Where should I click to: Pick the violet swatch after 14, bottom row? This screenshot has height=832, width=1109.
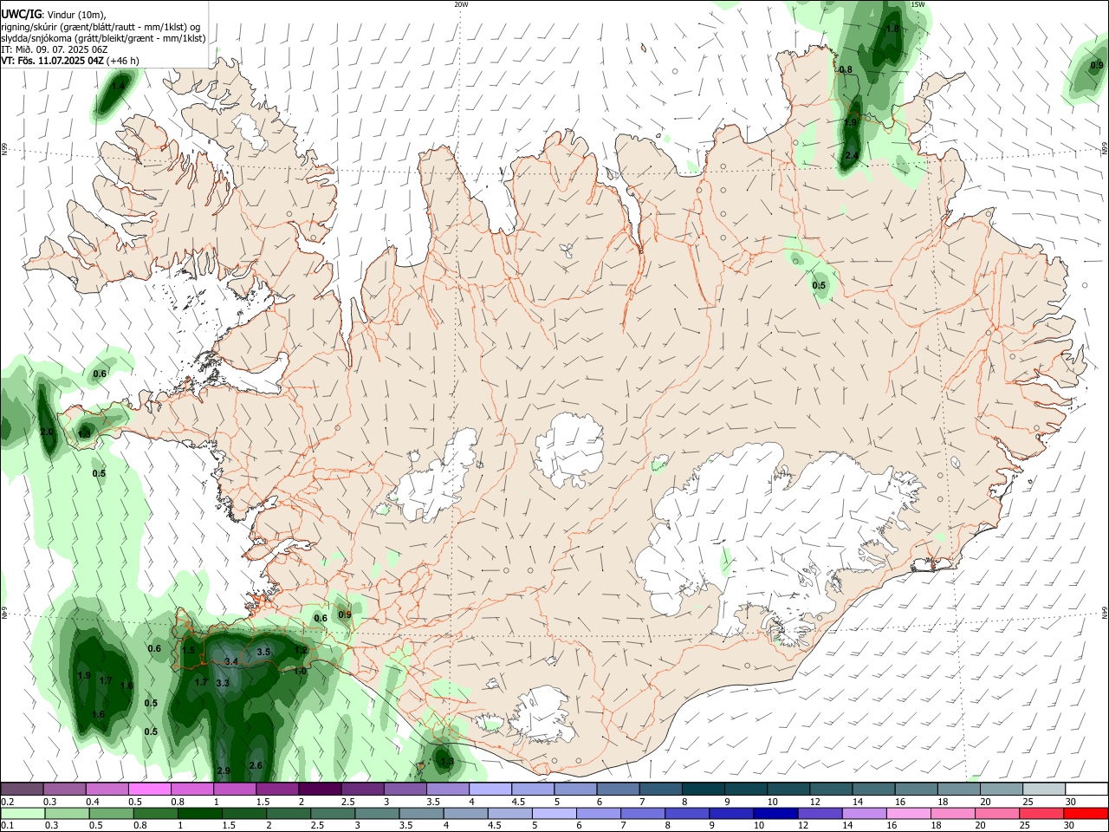(863, 814)
